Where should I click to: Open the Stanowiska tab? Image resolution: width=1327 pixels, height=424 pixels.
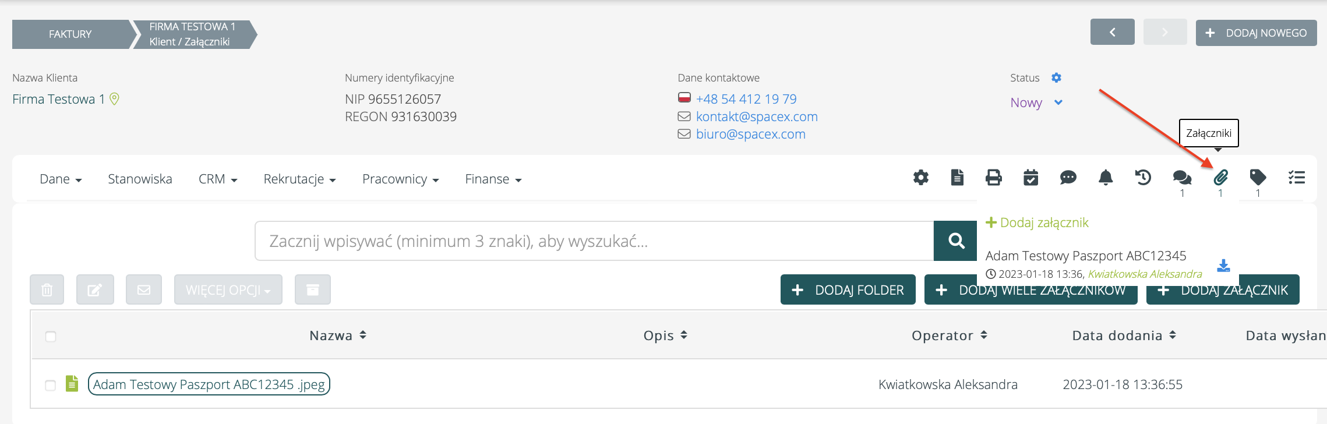pos(140,179)
